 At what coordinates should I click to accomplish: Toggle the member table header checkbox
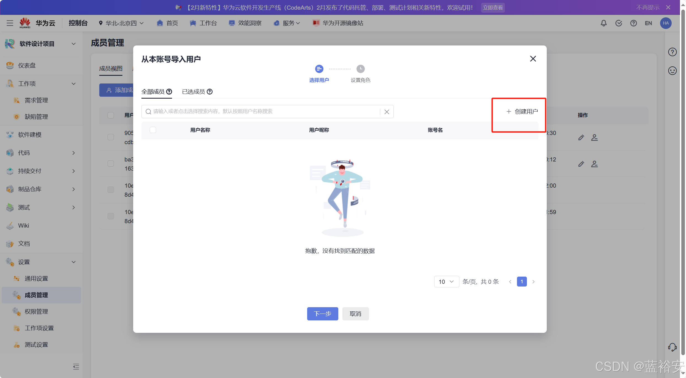111,115
